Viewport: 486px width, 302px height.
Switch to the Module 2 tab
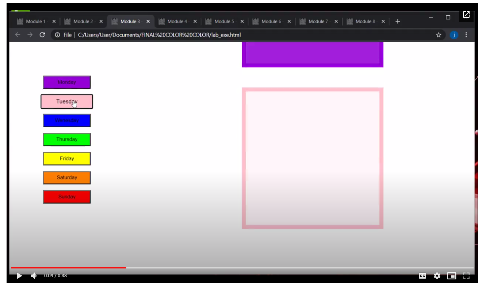(83, 22)
